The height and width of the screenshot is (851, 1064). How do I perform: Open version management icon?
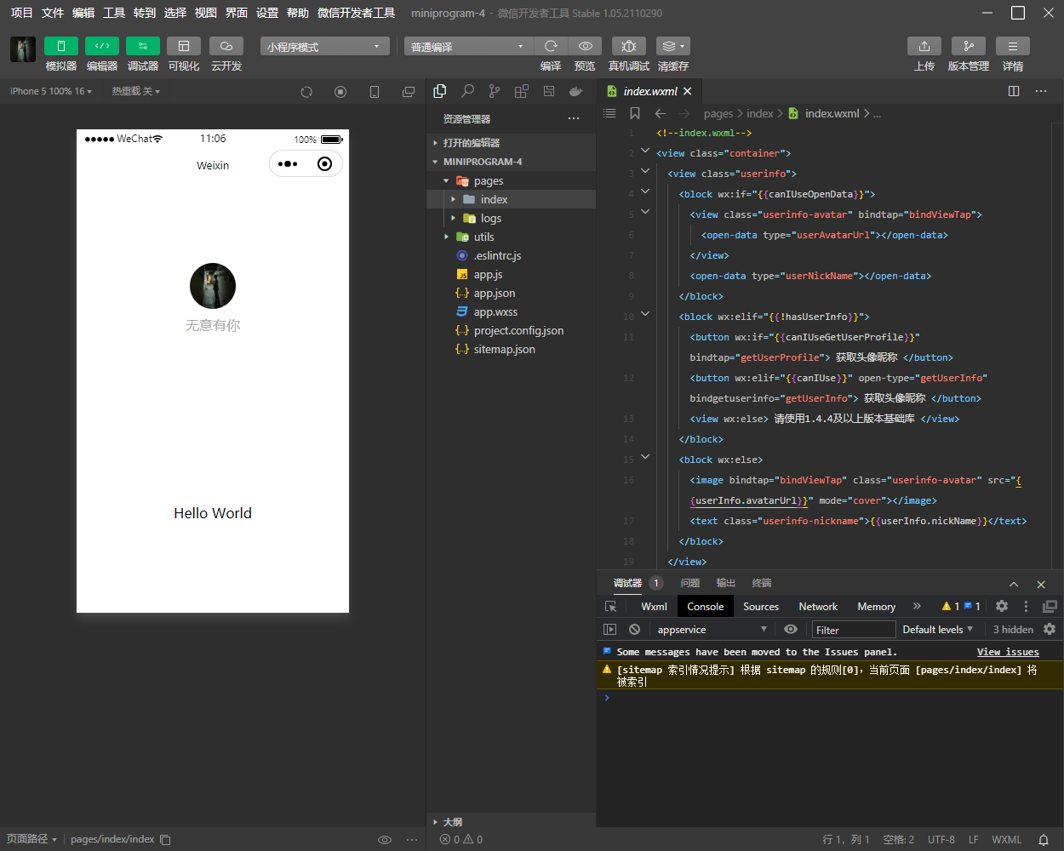[x=969, y=46]
